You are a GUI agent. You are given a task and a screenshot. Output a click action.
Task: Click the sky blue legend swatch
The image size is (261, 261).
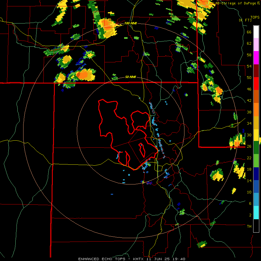[256, 200]
